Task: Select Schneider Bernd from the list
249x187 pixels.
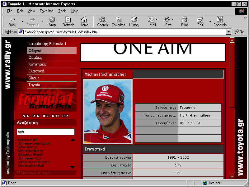Action: [x=30, y=151]
